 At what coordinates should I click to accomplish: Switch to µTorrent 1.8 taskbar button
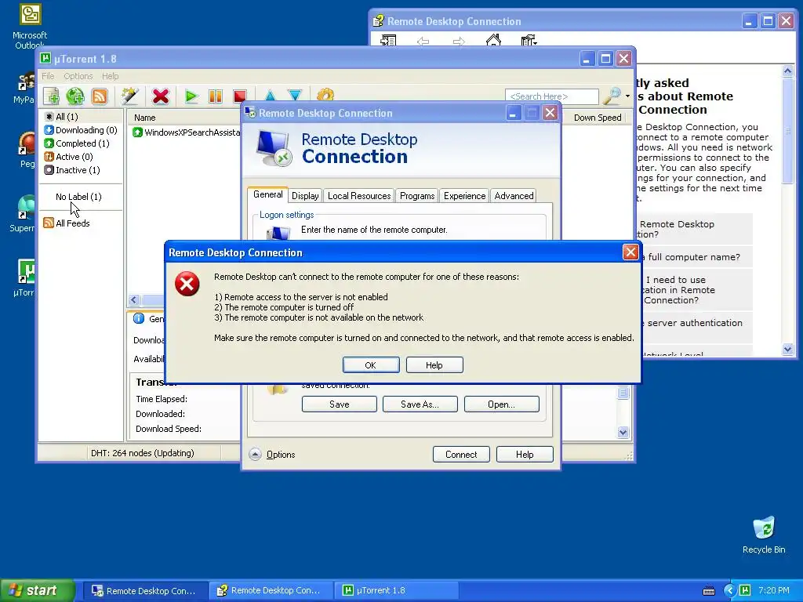coord(395,590)
